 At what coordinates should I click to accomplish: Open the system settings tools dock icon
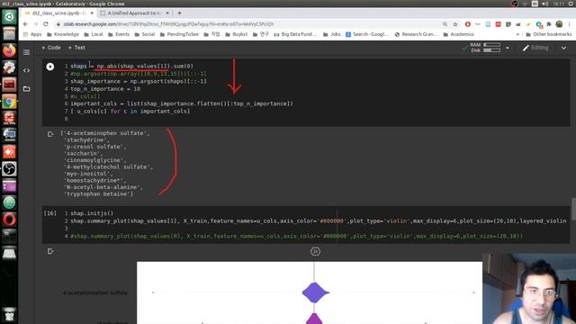9,67
